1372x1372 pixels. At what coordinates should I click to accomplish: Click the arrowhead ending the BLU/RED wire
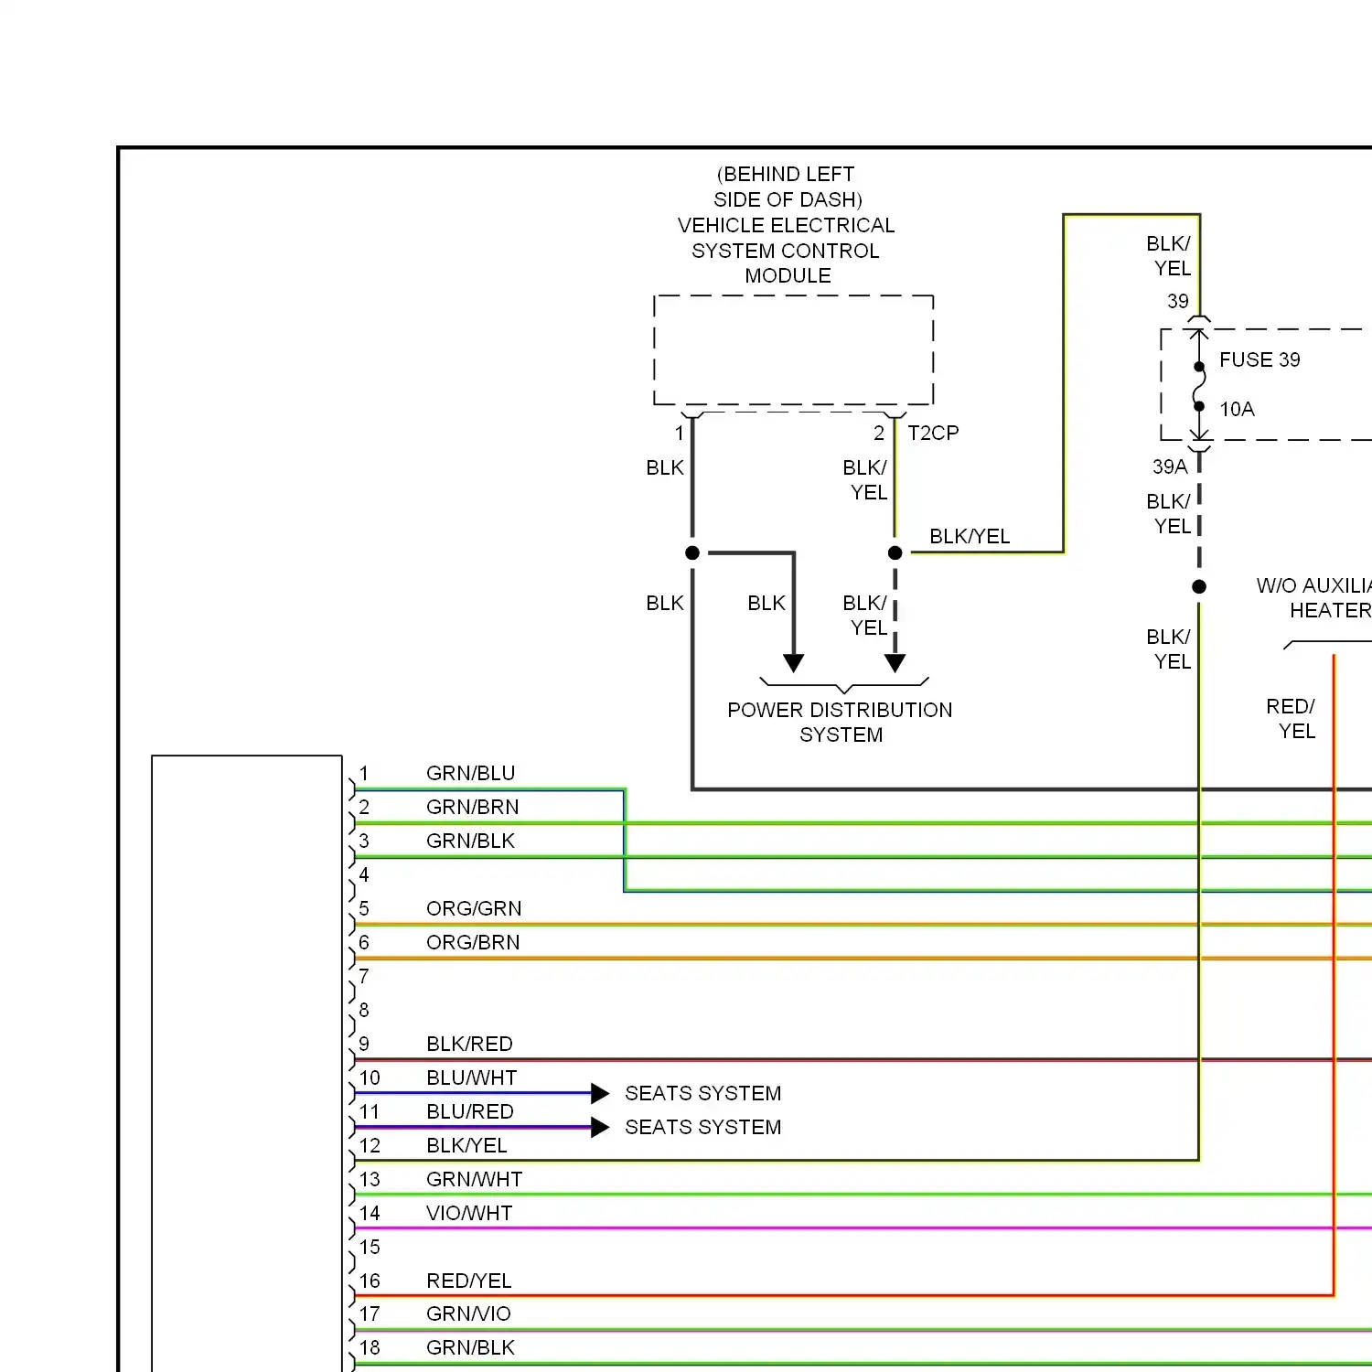(x=600, y=1127)
